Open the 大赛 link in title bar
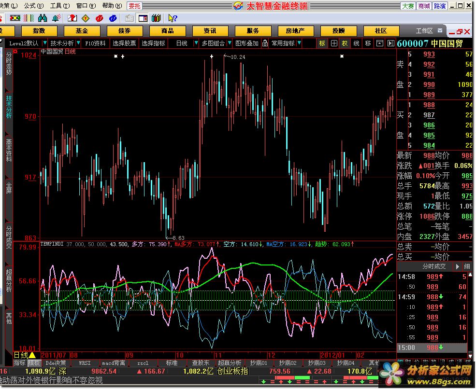 [x=408, y=6]
